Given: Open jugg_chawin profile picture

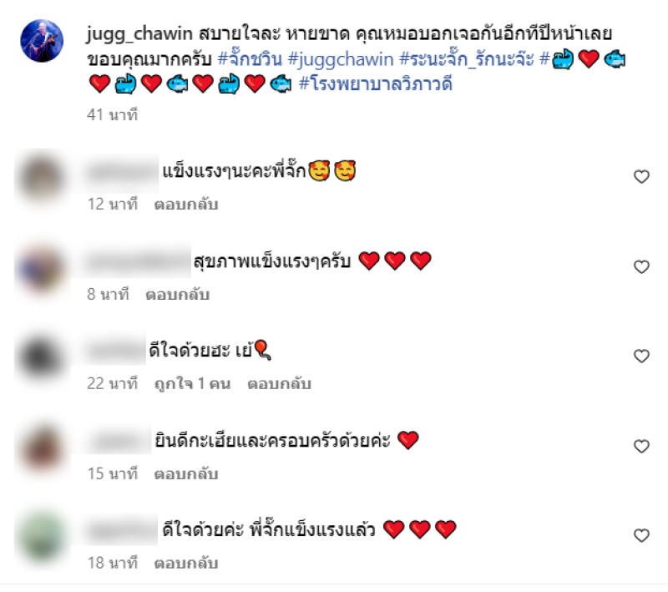Looking at the screenshot, I should [42, 40].
